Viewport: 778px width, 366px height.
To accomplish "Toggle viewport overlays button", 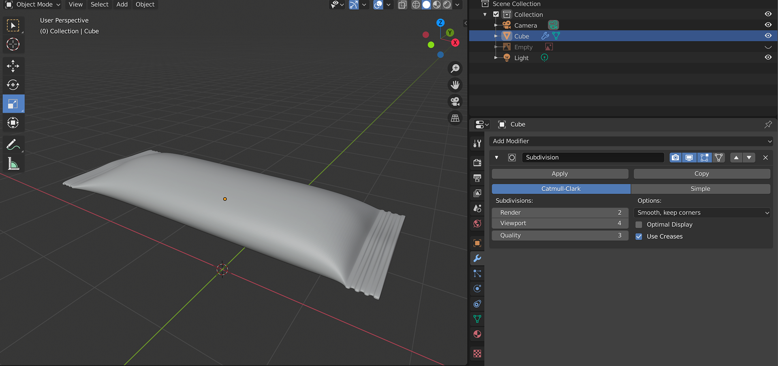I will [378, 4].
